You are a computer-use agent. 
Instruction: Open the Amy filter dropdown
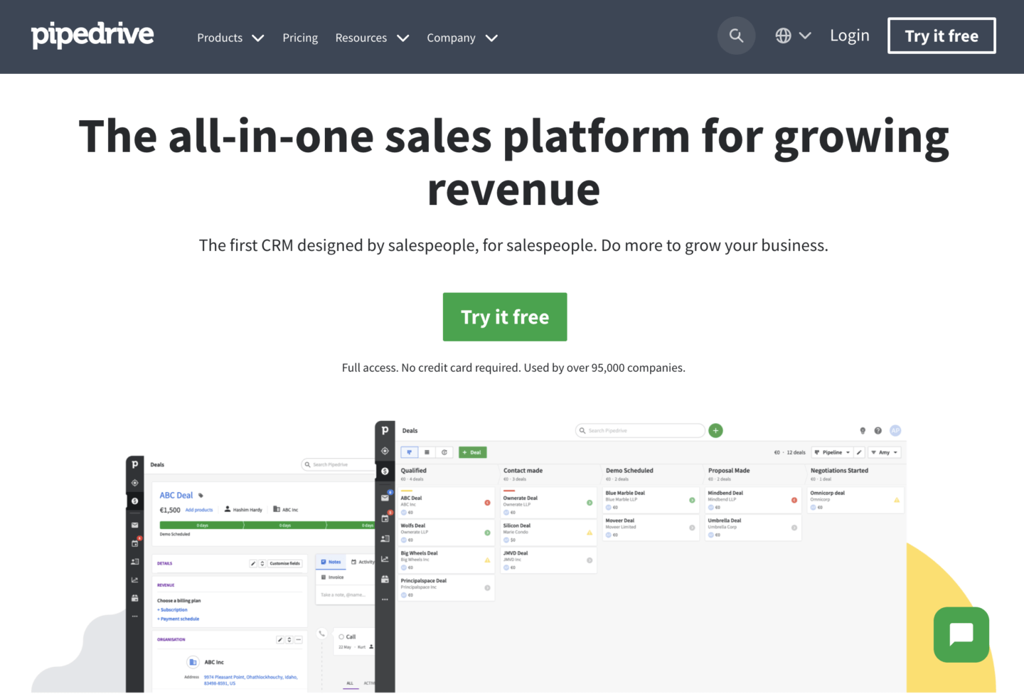click(885, 452)
